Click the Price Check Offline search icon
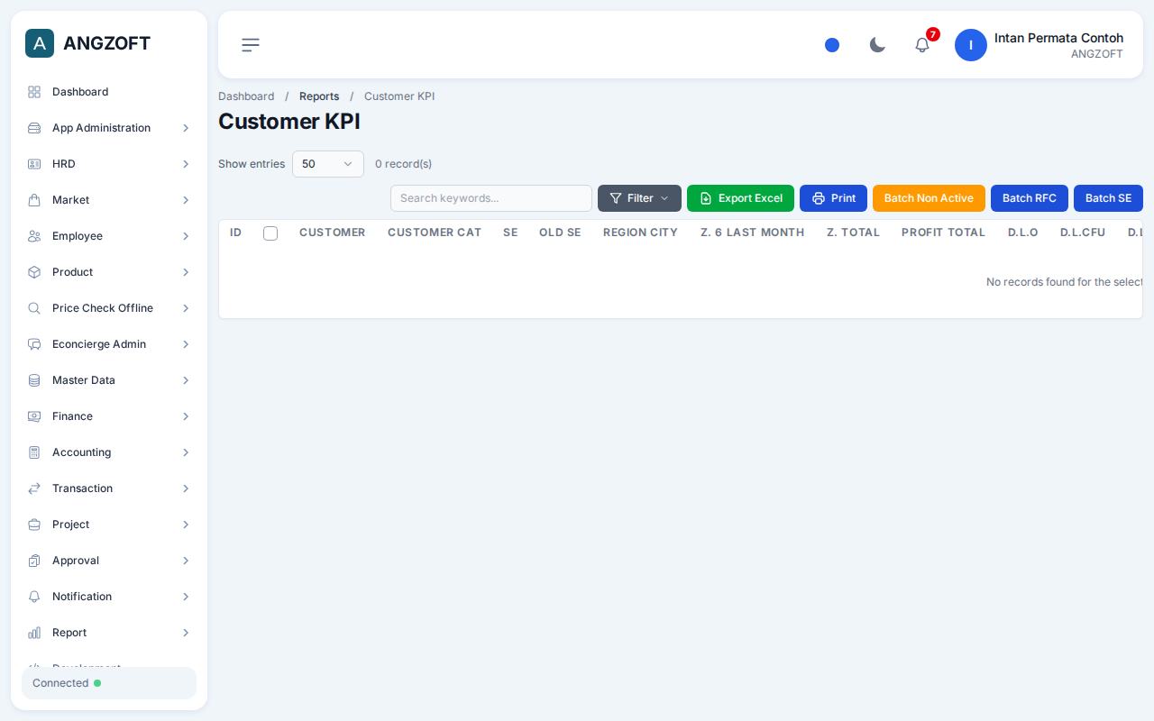Screen dimensions: 1154x721 coord(34,308)
